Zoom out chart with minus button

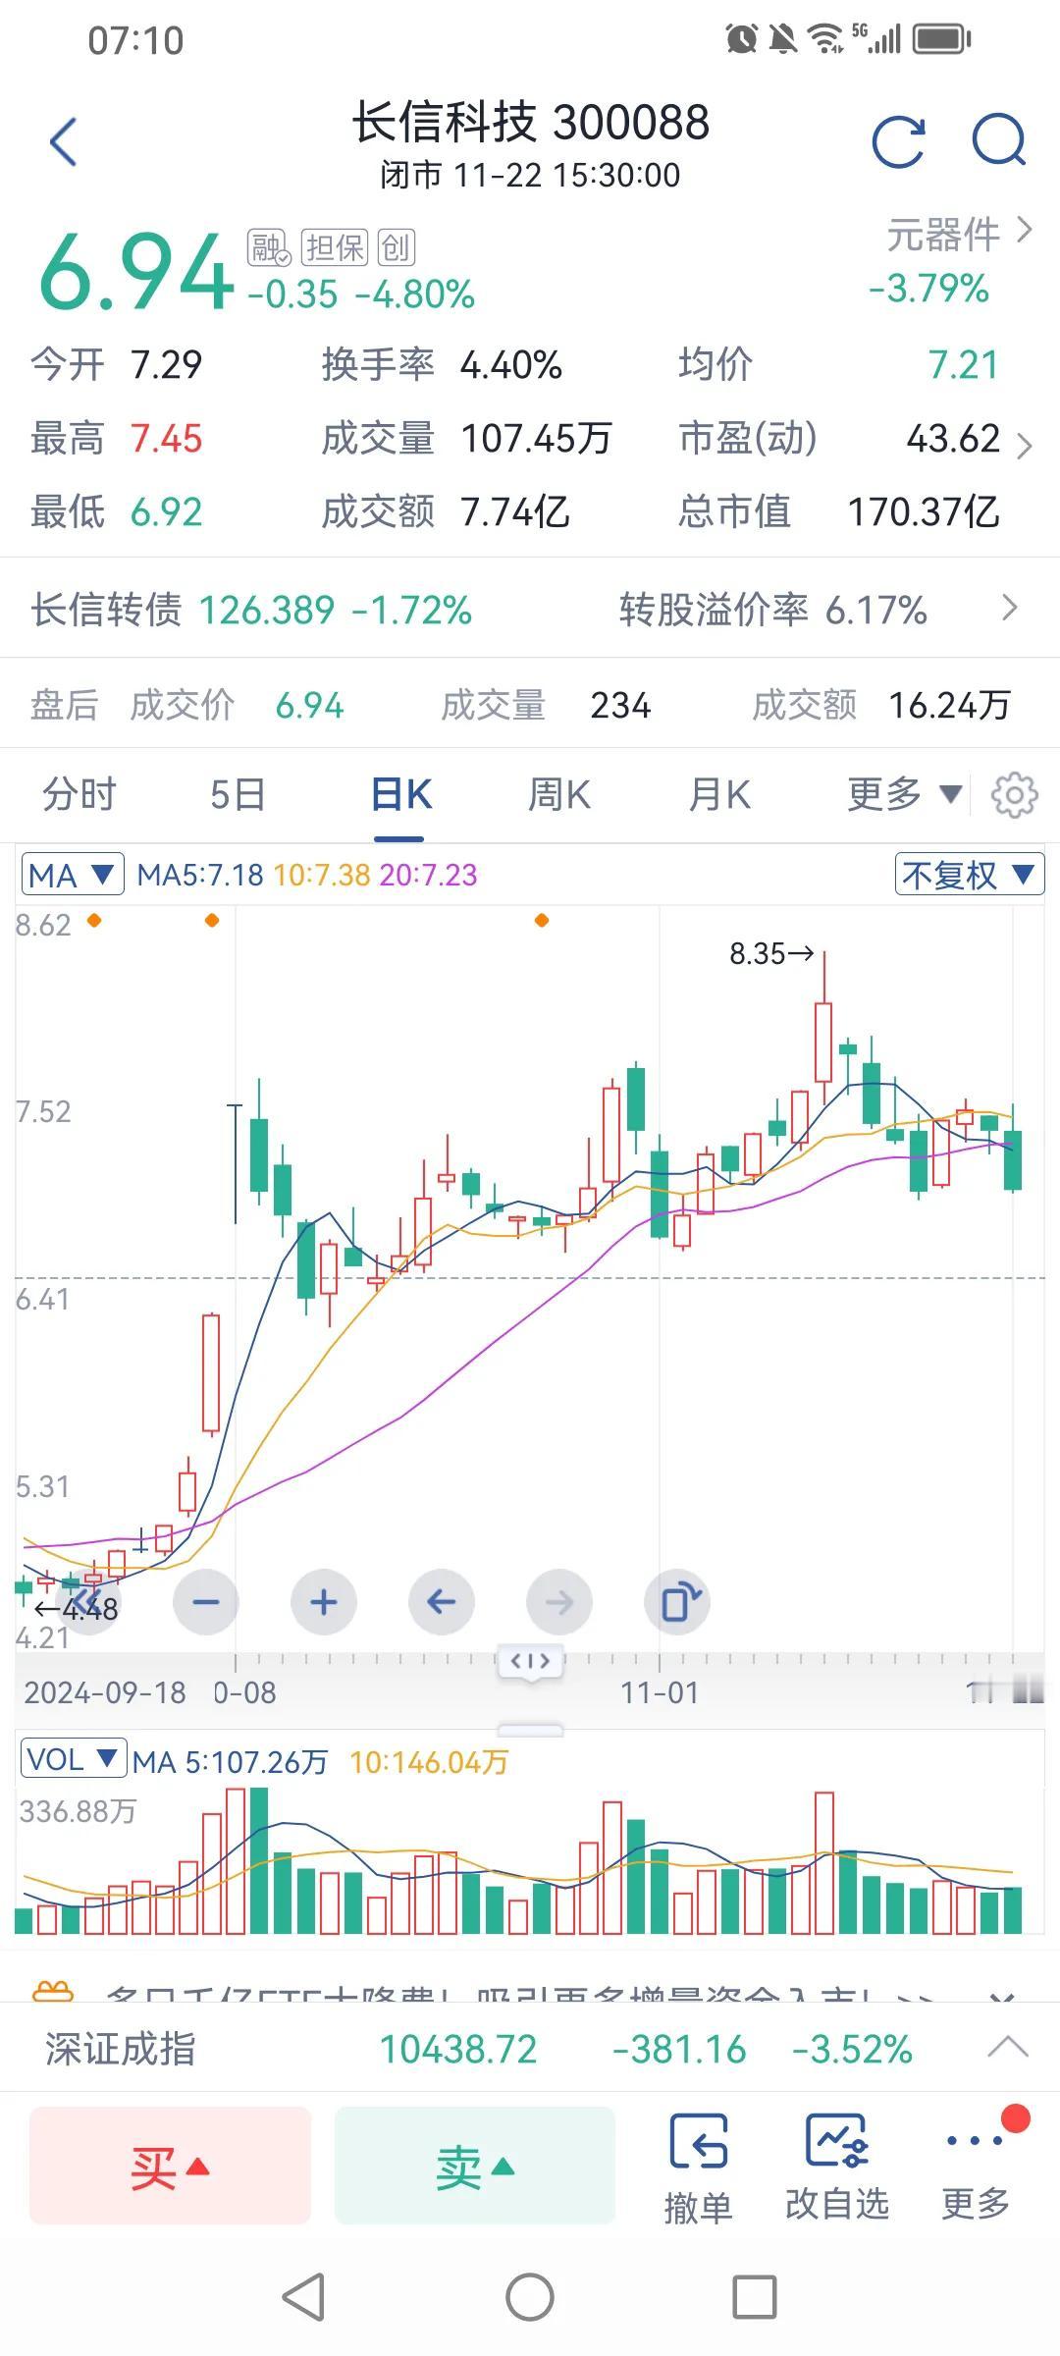click(206, 1602)
